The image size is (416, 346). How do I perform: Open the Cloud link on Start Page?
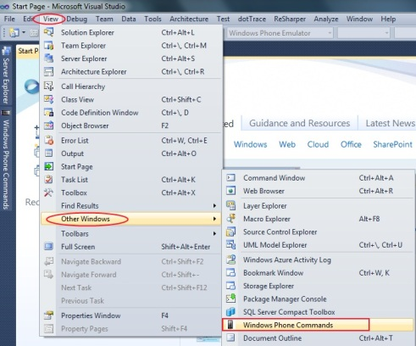(x=318, y=144)
